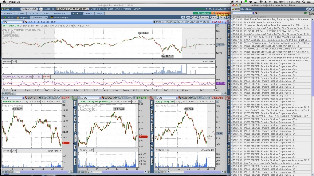
Task: Open think A.I. for SPY chart
Action: coord(160,22)
